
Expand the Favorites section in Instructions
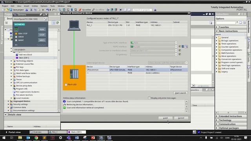pyautogui.click(x=217, y=27)
